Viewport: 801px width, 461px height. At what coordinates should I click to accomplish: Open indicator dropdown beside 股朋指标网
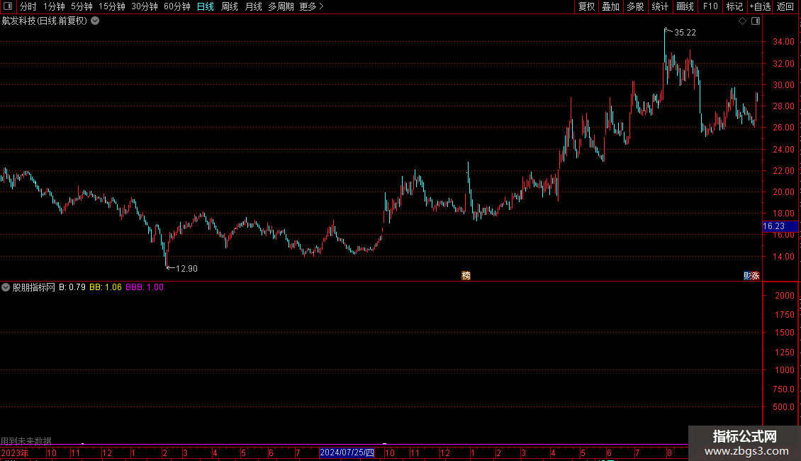(6, 287)
